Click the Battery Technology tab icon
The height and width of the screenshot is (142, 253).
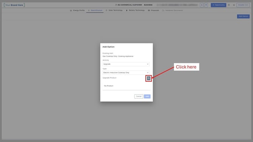coord(127,11)
